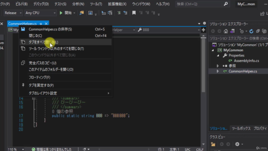Open the Start button dropdown arrow
This screenshot has width=268, height=151.
pyautogui.click(x=74, y=13)
